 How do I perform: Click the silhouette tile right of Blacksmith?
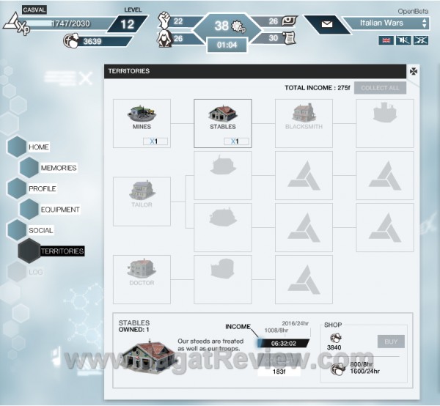pyautogui.click(x=385, y=123)
